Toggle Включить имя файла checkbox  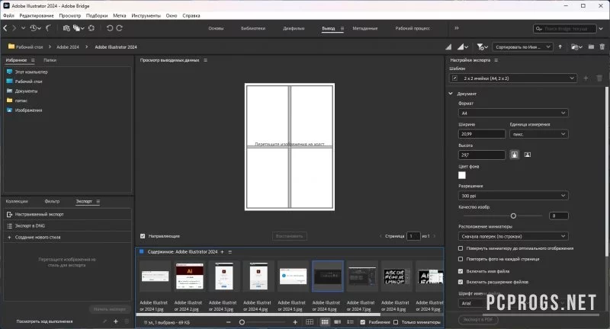point(461,271)
